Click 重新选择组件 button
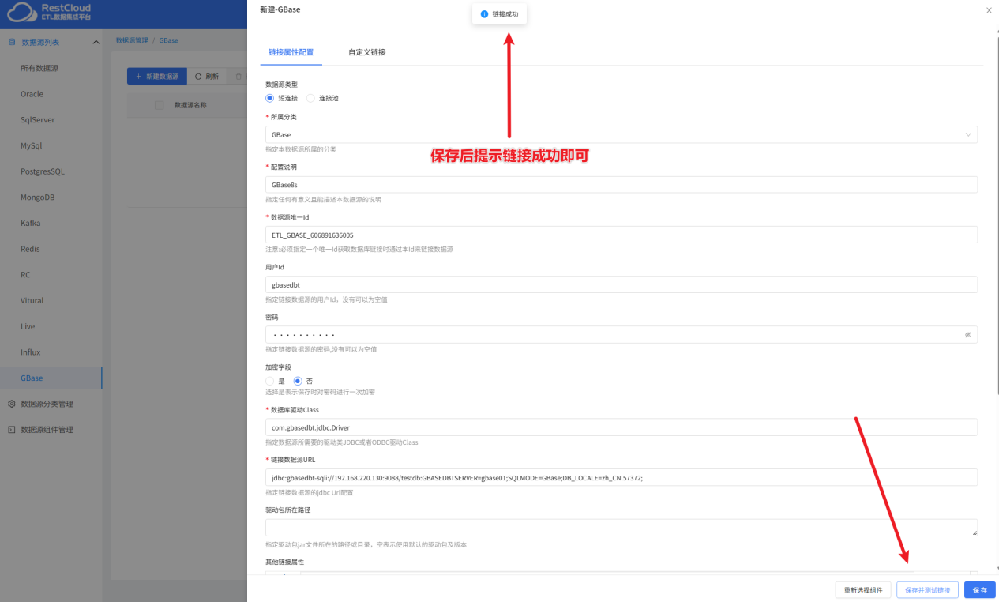Image resolution: width=999 pixels, height=602 pixels. pos(863,590)
